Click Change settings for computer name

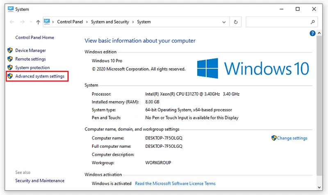click(x=292, y=138)
